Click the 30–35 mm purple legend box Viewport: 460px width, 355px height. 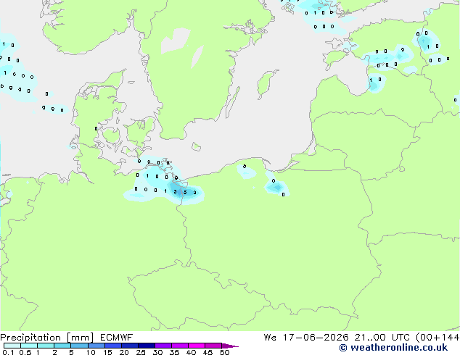click(x=163, y=346)
